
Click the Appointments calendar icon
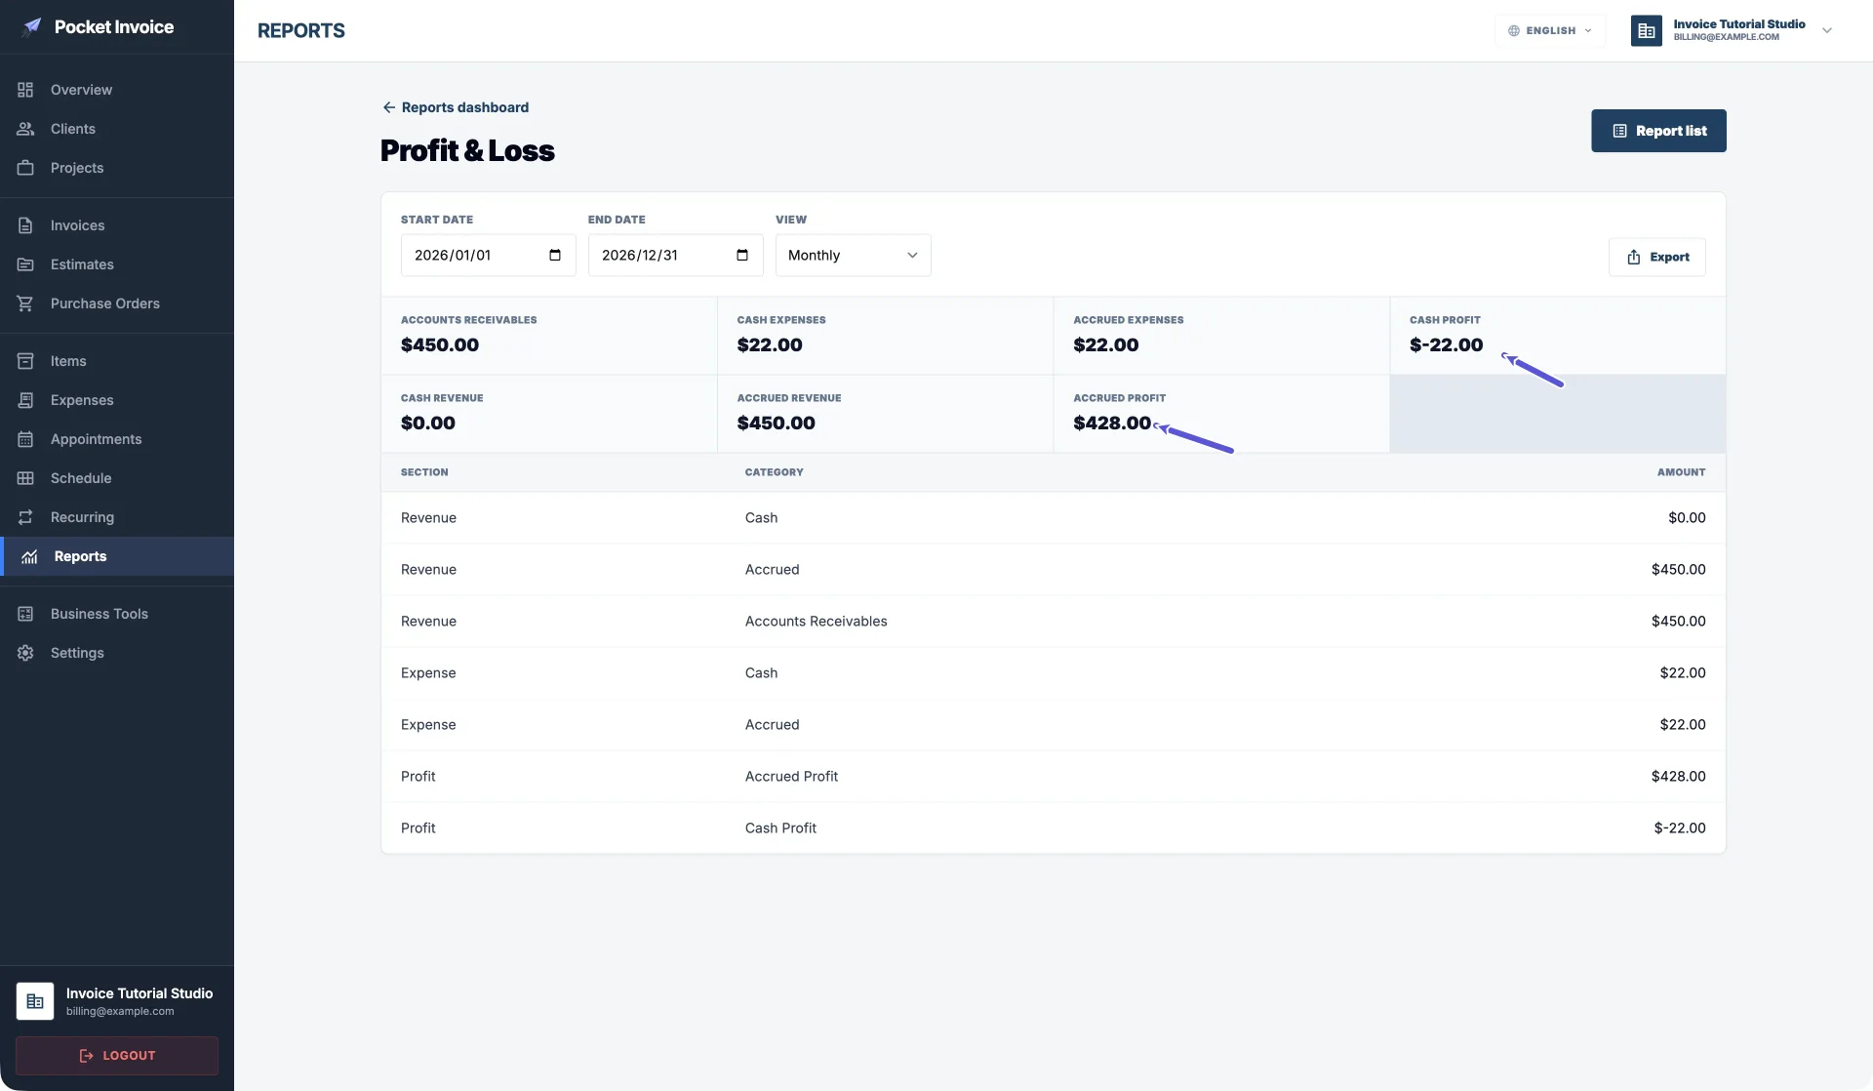pos(25,439)
